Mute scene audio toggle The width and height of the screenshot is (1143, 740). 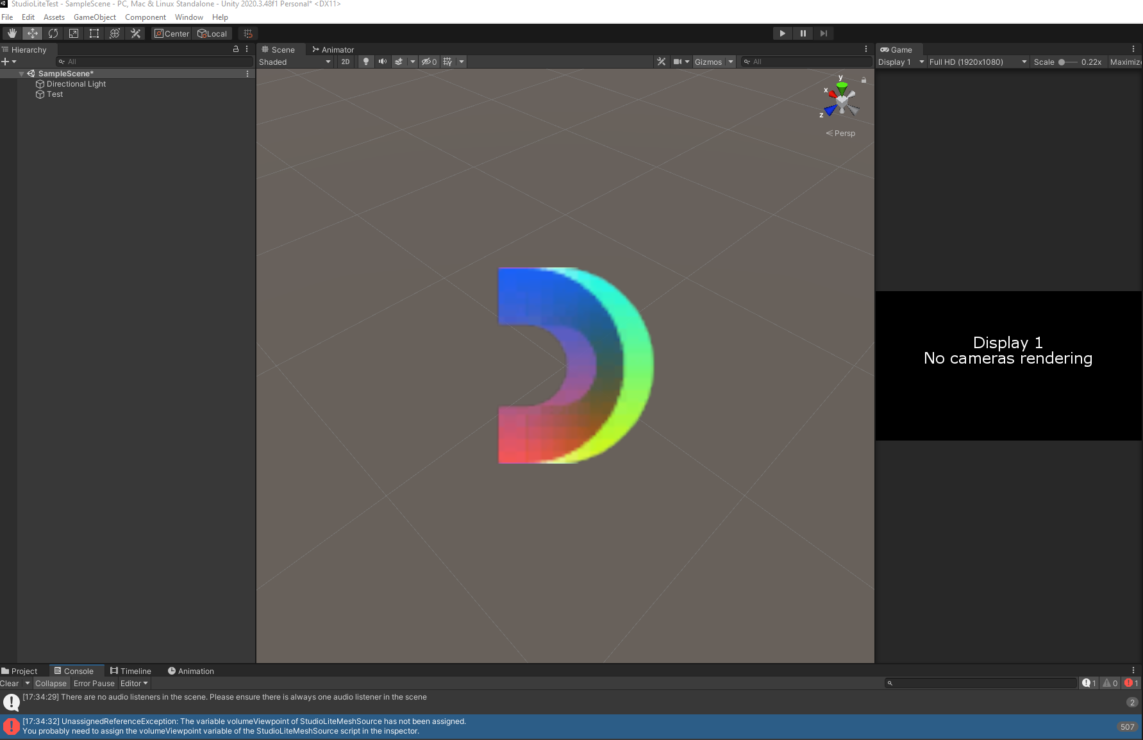pos(383,62)
